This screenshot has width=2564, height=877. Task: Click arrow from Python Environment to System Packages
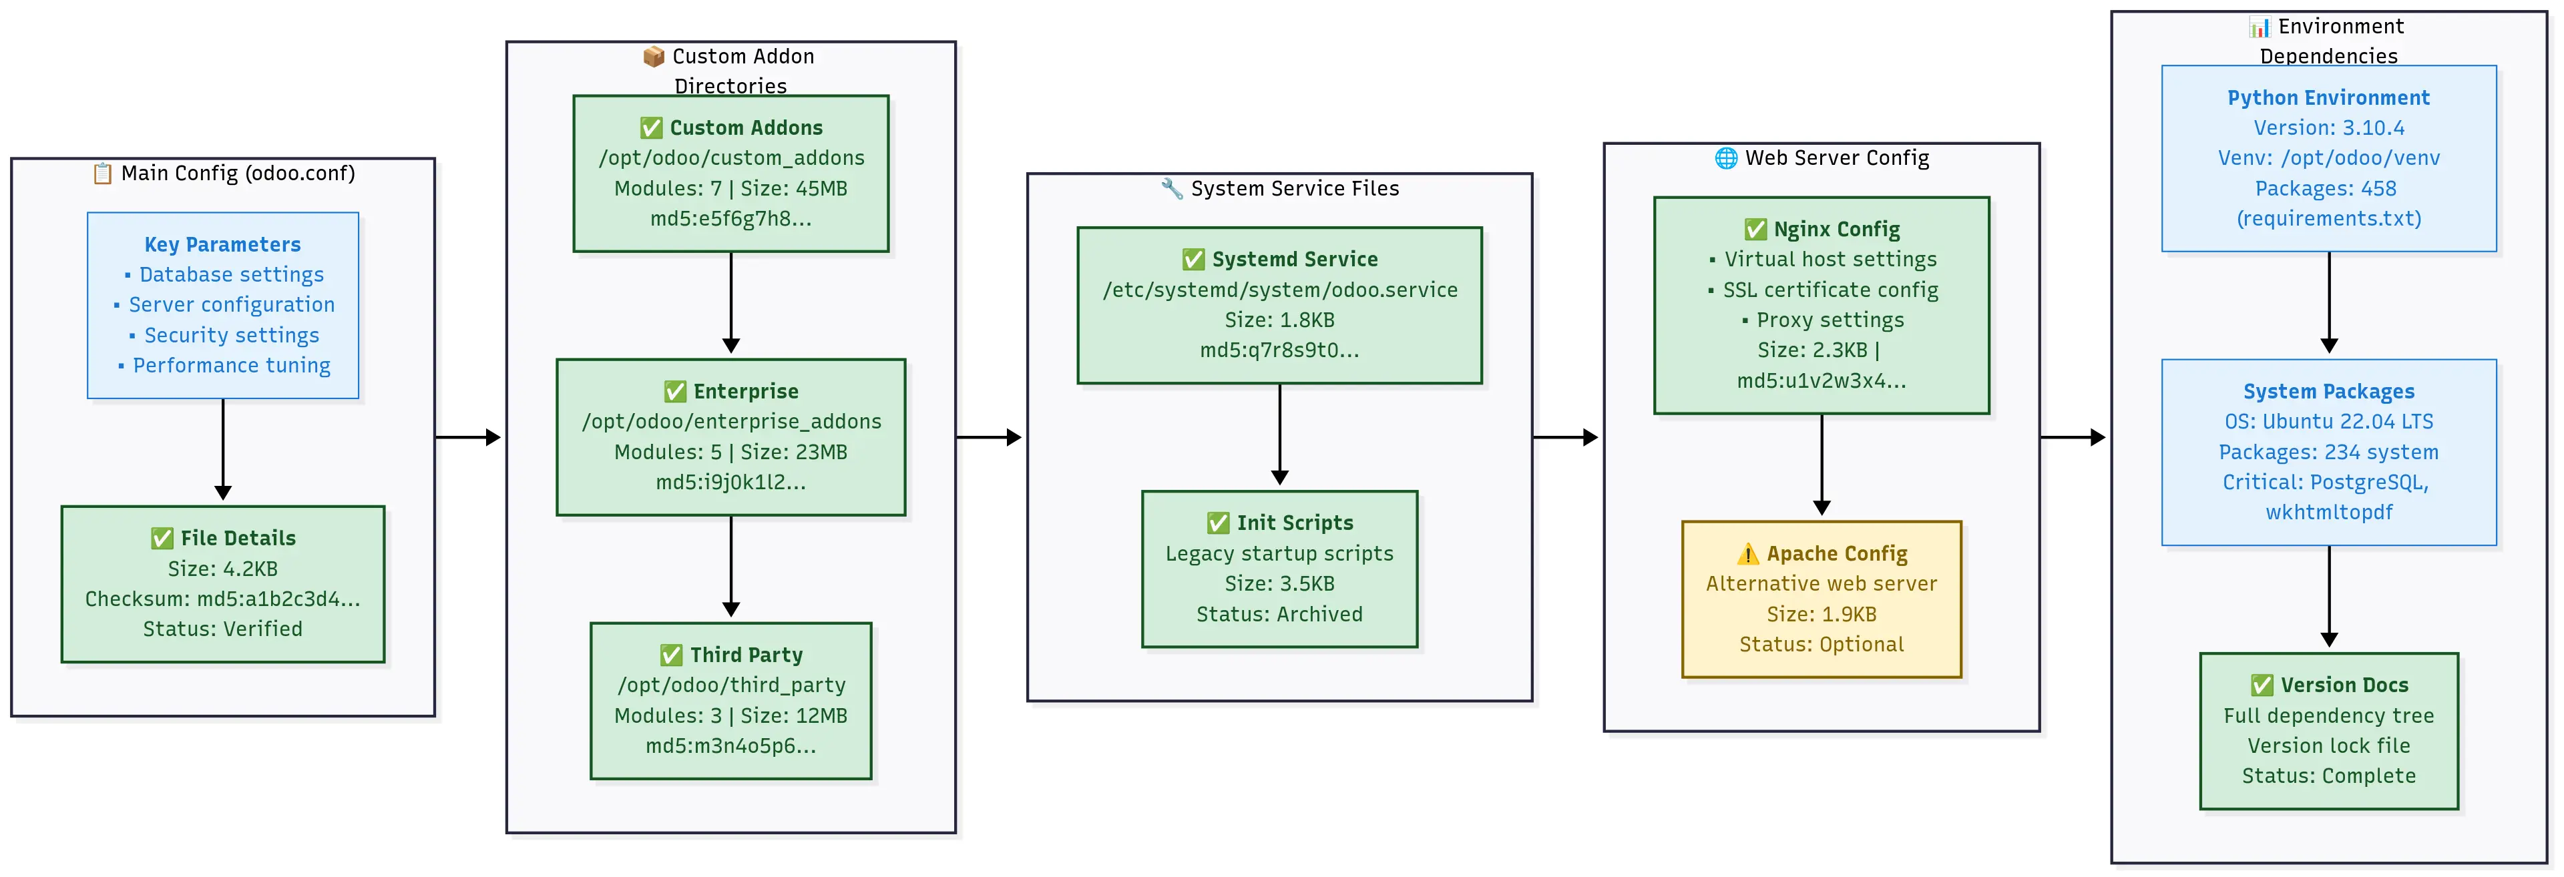(x=2328, y=302)
